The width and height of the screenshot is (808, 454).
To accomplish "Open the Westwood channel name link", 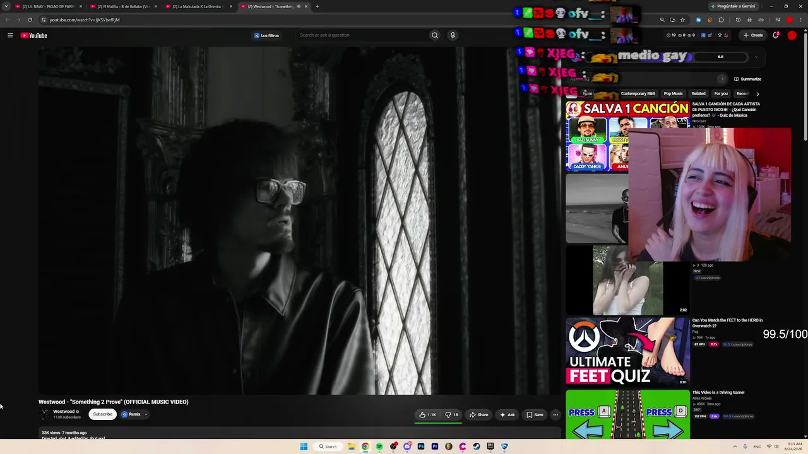I will [x=64, y=412].
